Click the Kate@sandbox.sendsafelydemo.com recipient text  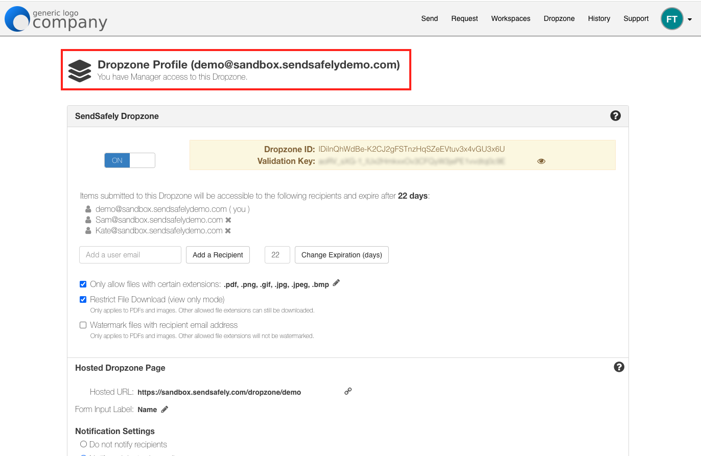coord(159,230)
